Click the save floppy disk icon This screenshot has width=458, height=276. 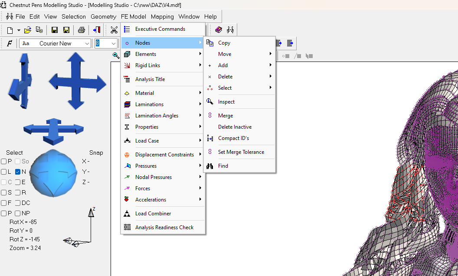pos(55,30)
